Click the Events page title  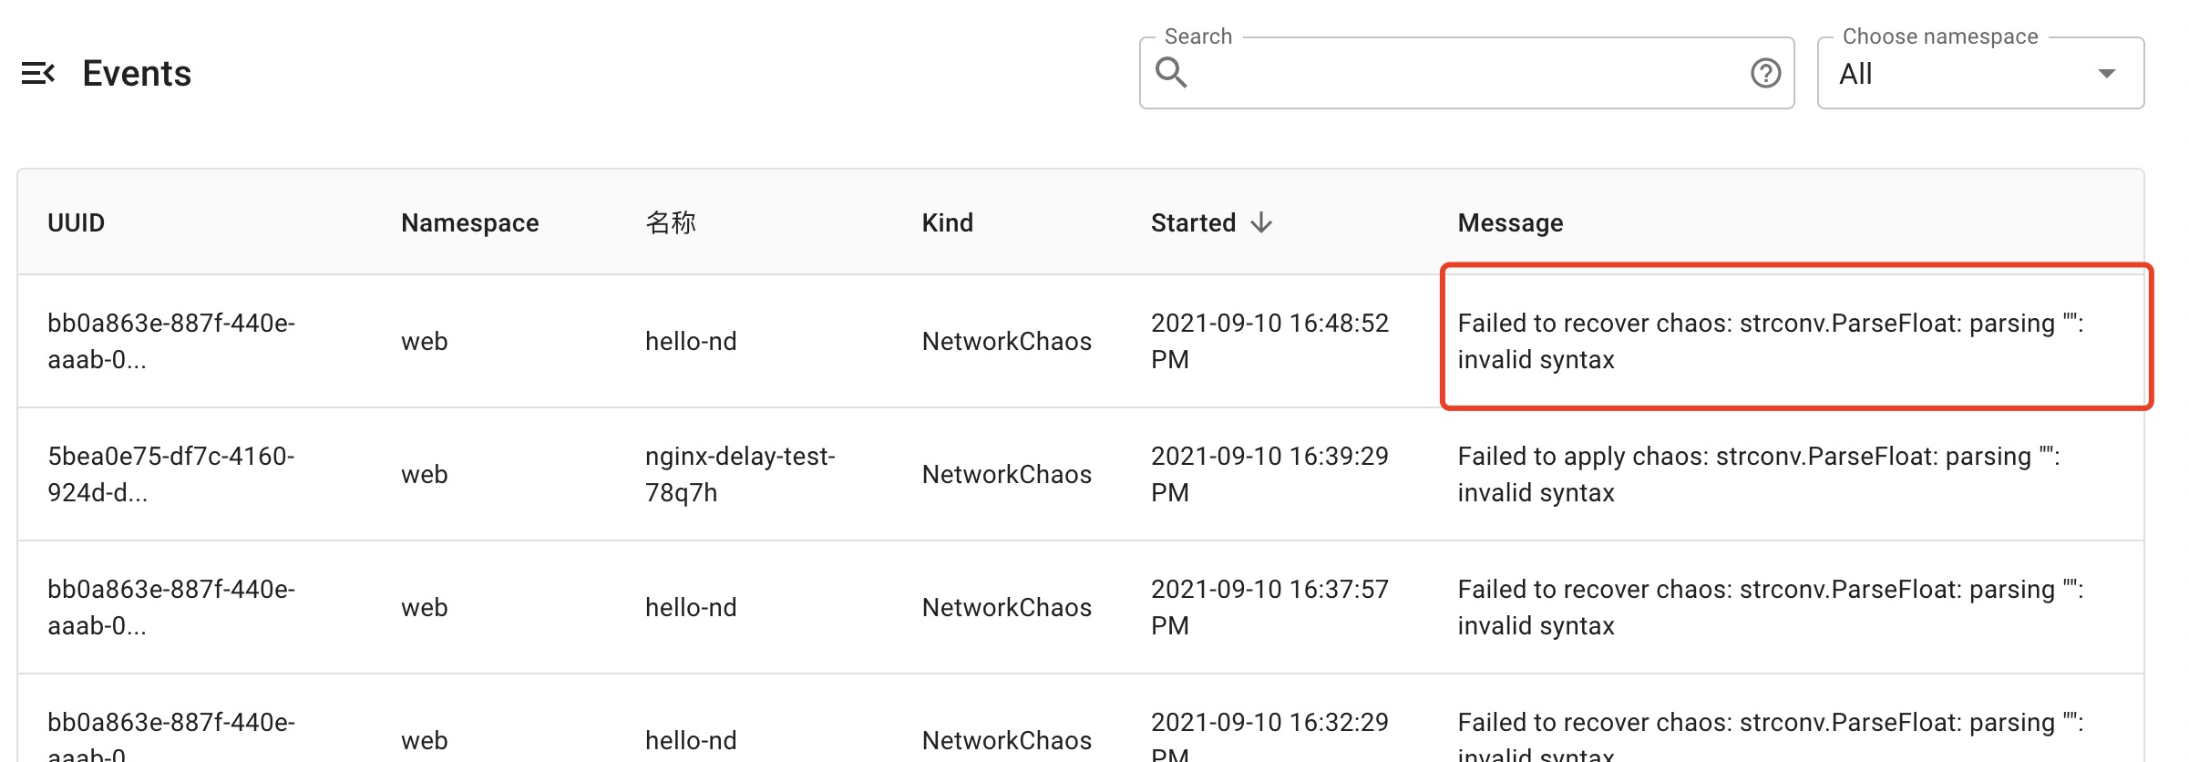(136, 73)
